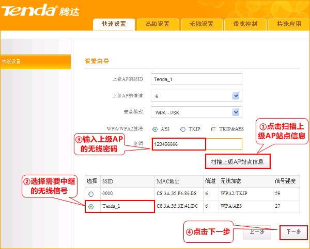Image resolution: width=310 pixels, height=249 pixels.
Task: Choose the TKIP algorithm radio button
Action: (183, 129)
